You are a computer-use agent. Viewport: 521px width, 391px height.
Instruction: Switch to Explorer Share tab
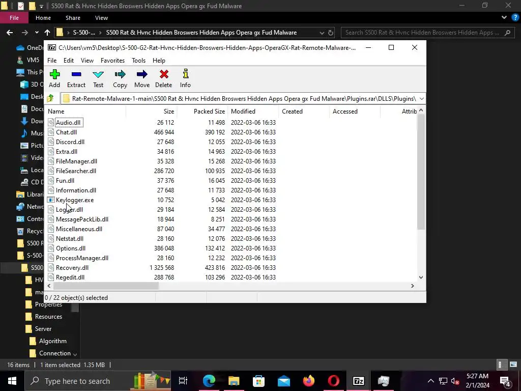pos(73,18)
